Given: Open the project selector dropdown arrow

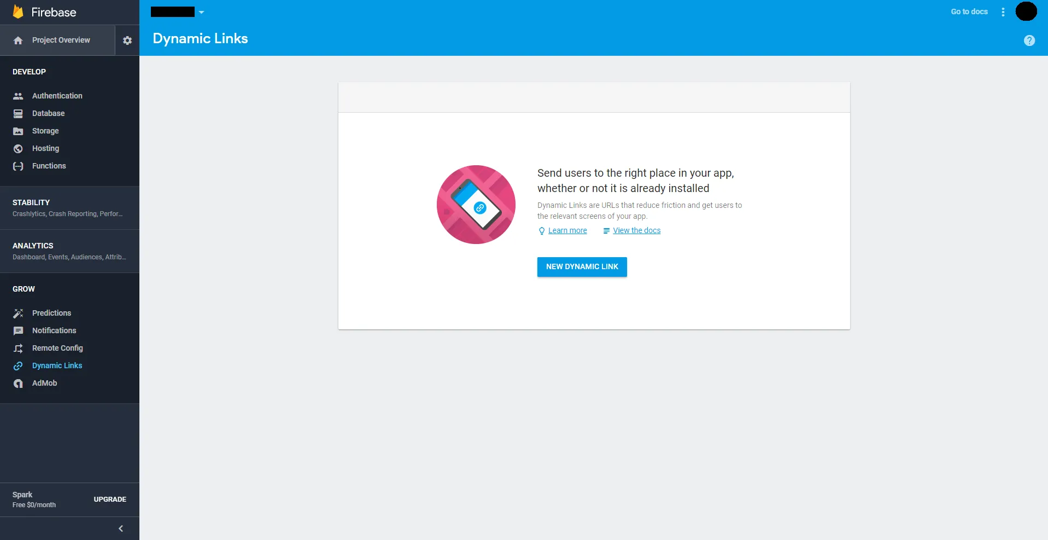Looking at the screenshot, I should [x=201, y=12].
